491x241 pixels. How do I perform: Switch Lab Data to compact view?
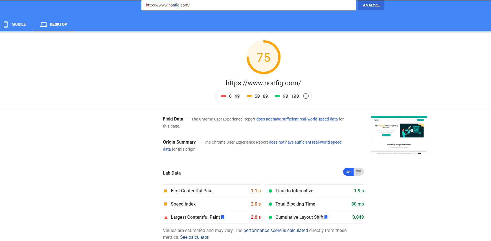click(348, 172)
